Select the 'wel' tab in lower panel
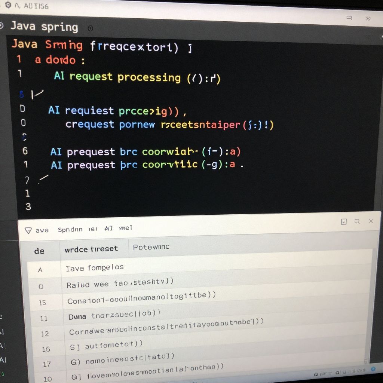383x383 pixels. pos(126,228)
